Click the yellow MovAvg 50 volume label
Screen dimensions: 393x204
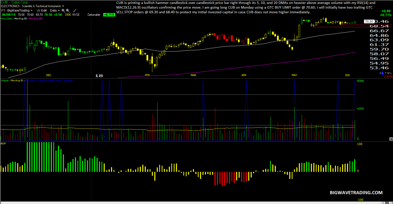[17, 81]
